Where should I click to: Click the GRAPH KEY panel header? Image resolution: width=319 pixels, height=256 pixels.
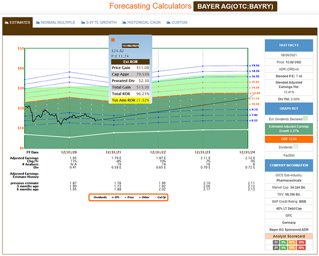coord(289,109)
